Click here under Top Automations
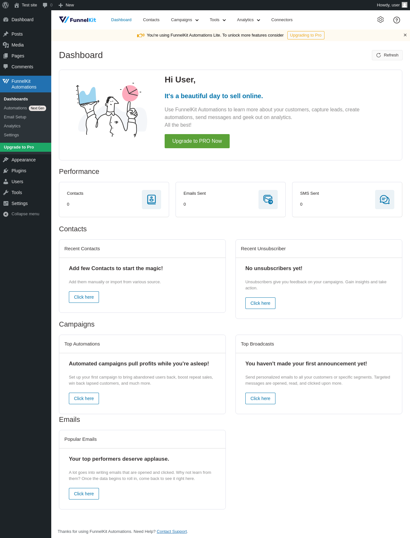Viewport: 410px width, 538px height. point(84,398)
